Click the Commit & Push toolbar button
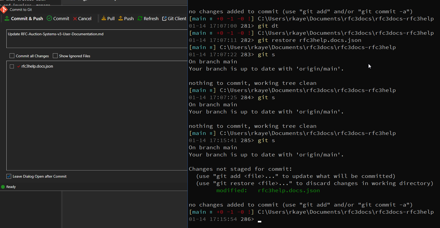 pos(24,19)
